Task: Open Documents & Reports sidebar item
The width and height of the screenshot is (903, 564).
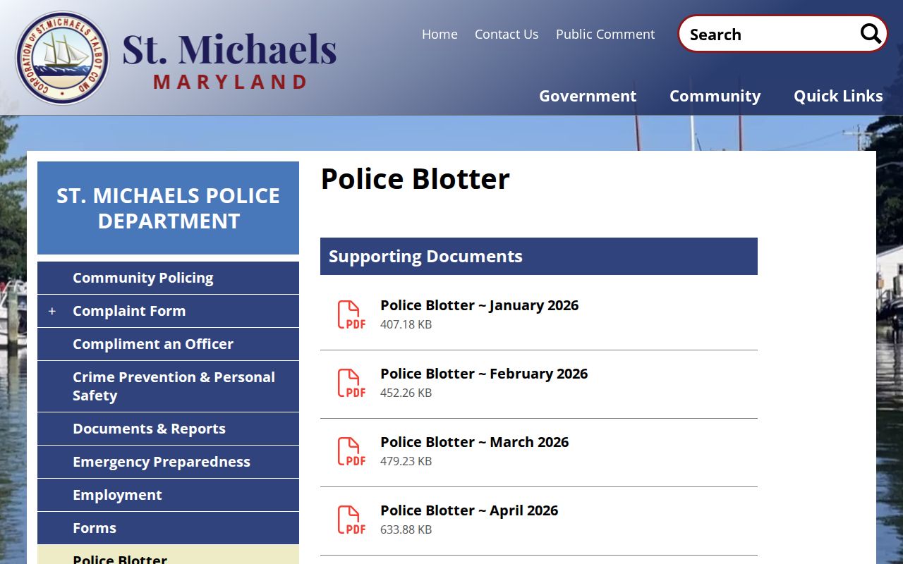Action: click(x=168, y=429)
